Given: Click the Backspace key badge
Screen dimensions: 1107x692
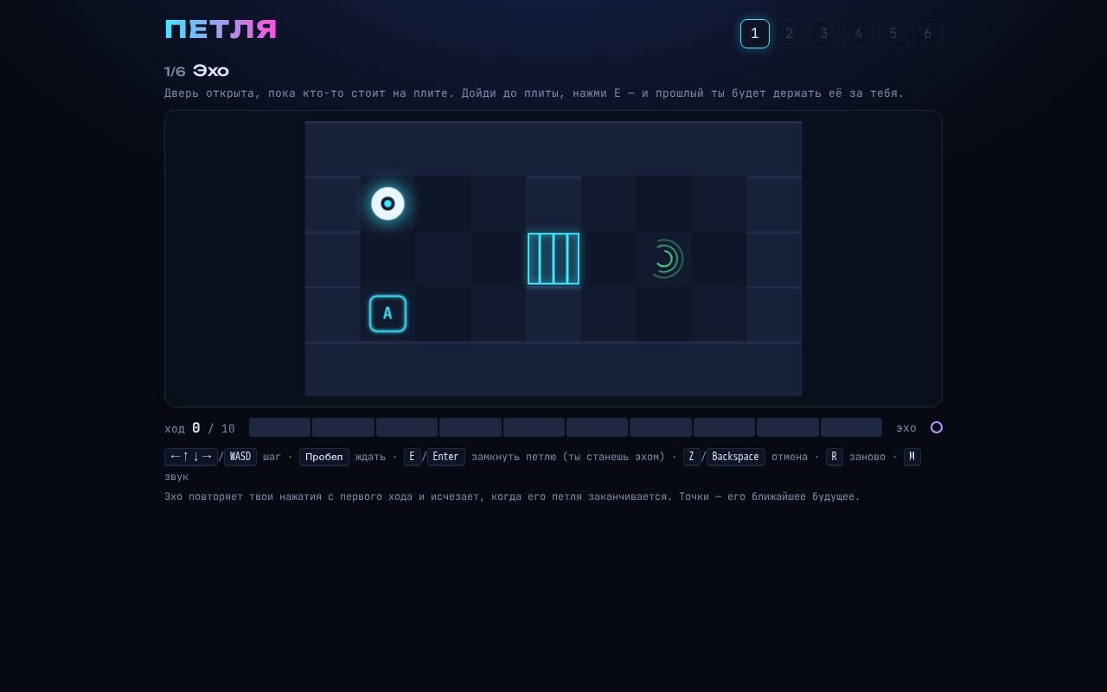Looking at the screenshot, I should point(736,457).
